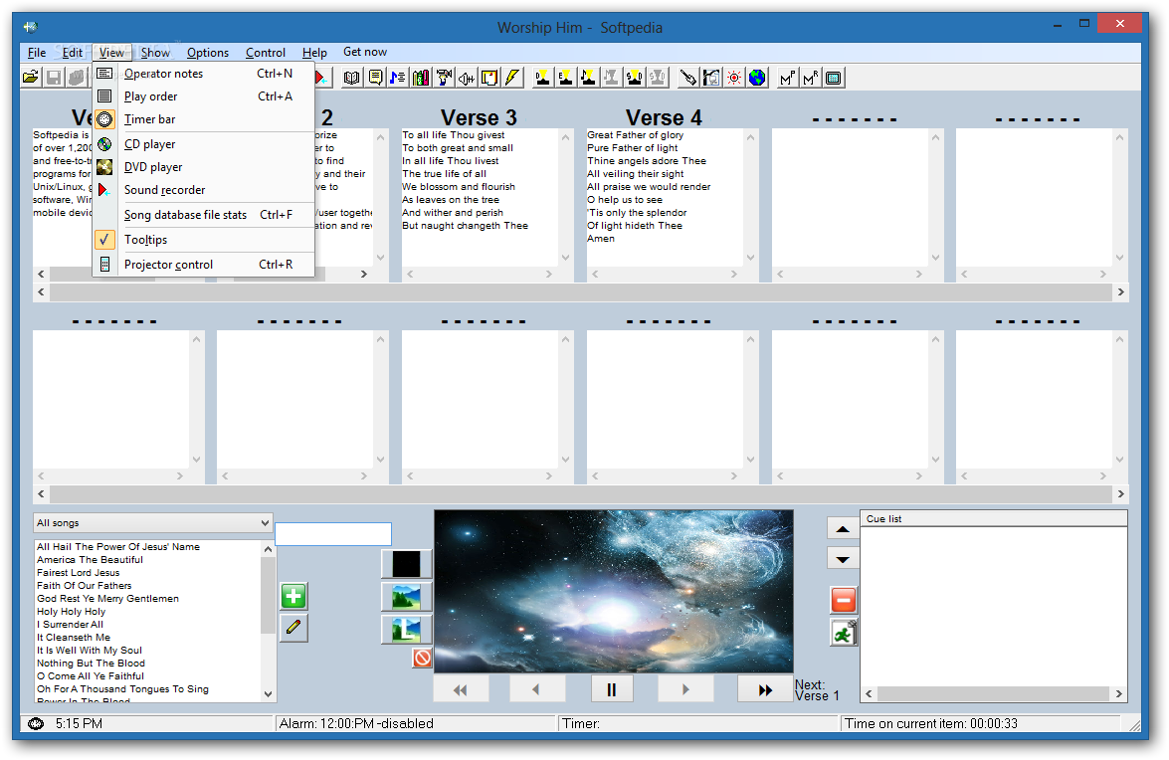Choose Projector control from View menu

(203, 265)
